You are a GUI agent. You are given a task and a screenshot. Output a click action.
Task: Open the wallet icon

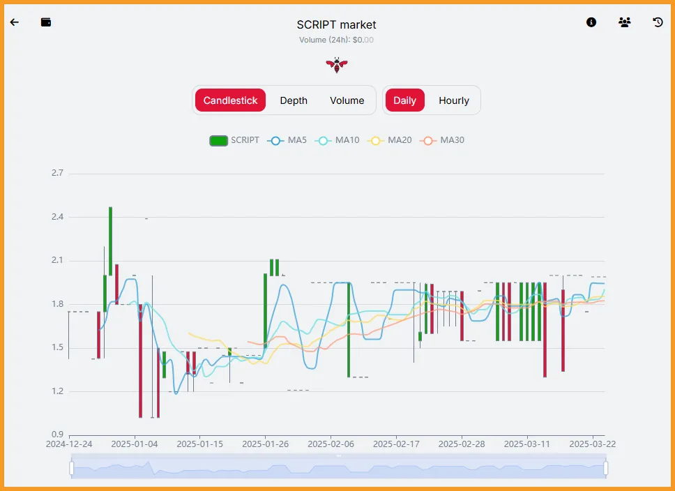(45, 22)
